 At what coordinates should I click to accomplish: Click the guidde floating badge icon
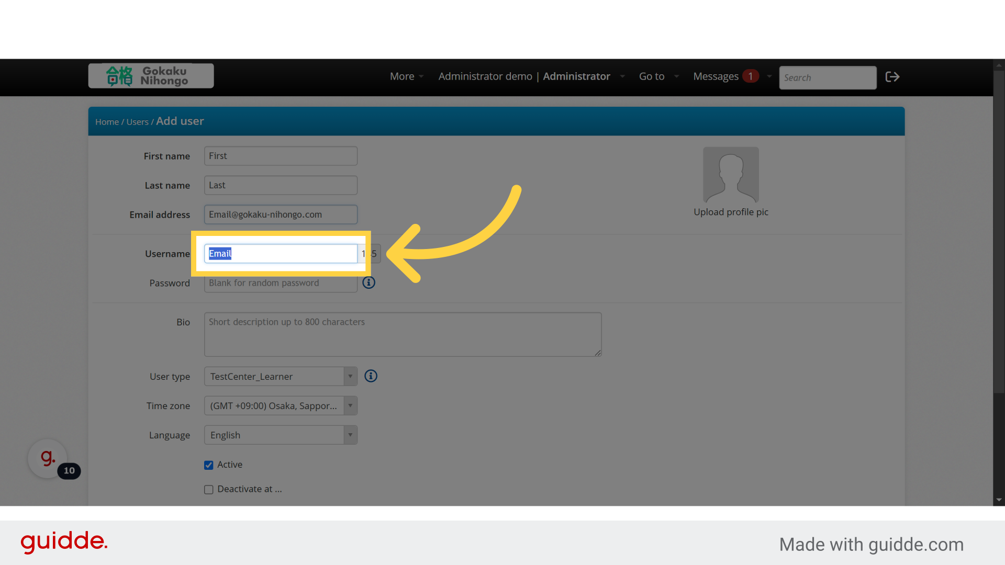tap(48, 458)
